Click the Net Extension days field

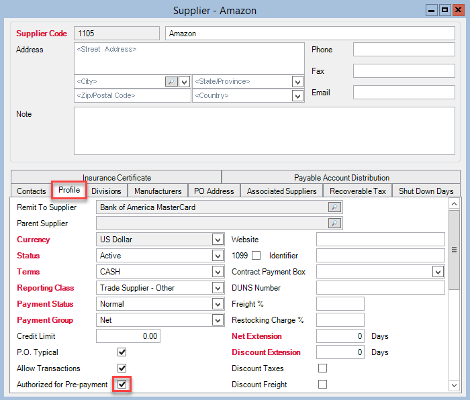(x=340, y=336)
